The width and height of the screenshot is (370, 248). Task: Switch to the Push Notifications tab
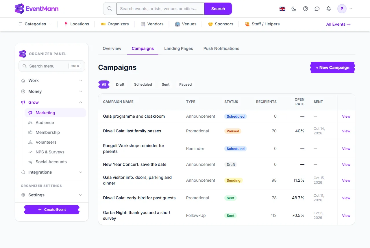tap(221, 48)
